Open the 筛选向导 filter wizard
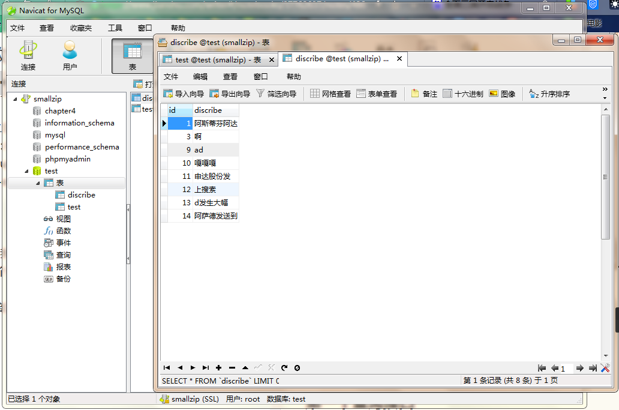Screen dimensions: 619x410 pos(277,94)
